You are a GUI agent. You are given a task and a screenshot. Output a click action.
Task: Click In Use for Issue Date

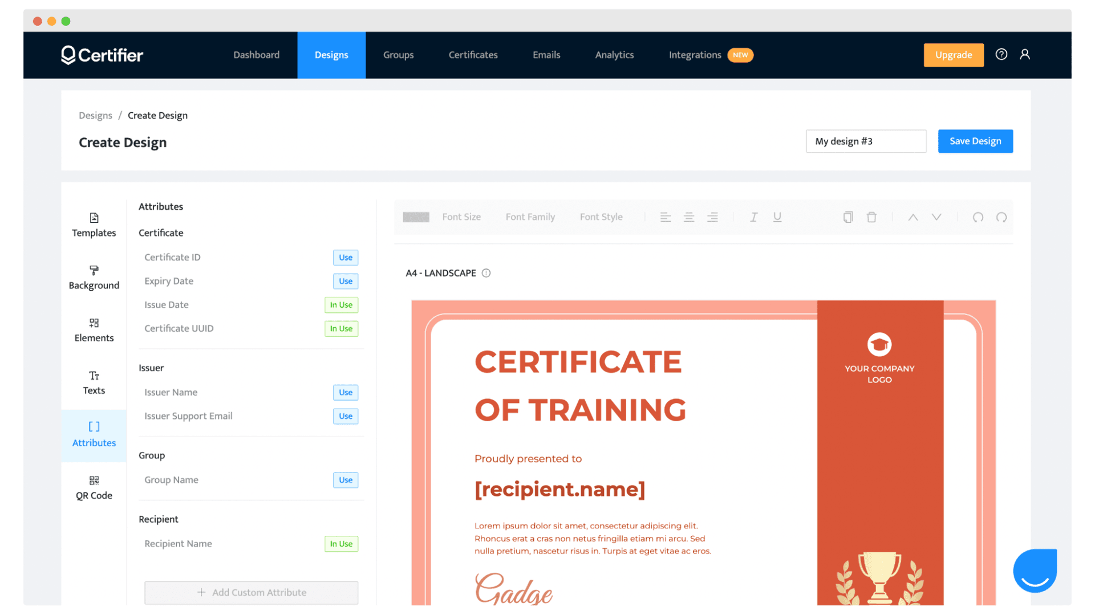[x=341, y=305]
